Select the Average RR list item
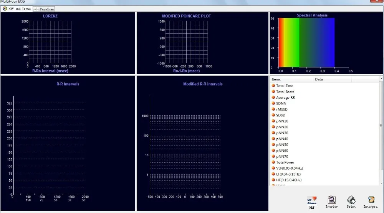Screen dimensions: 384x213 pyautogui.click(x=285, y=98)
